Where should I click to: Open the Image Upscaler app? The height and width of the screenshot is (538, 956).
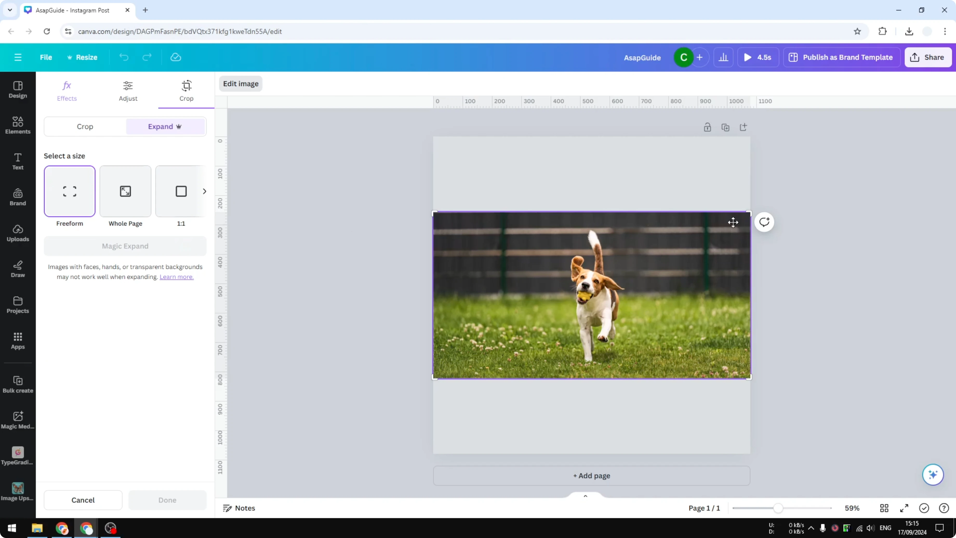pos(18,492)
